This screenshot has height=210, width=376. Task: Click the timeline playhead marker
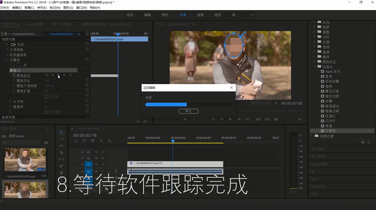173,141
